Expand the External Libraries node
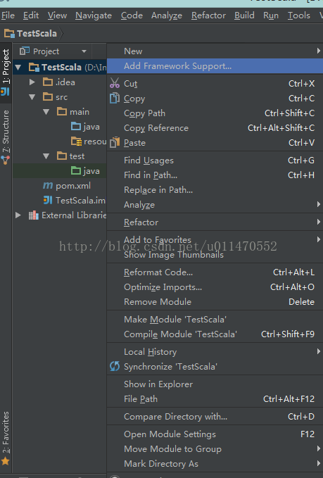Screen dimensions: 323x478 [x=18, y=215]
